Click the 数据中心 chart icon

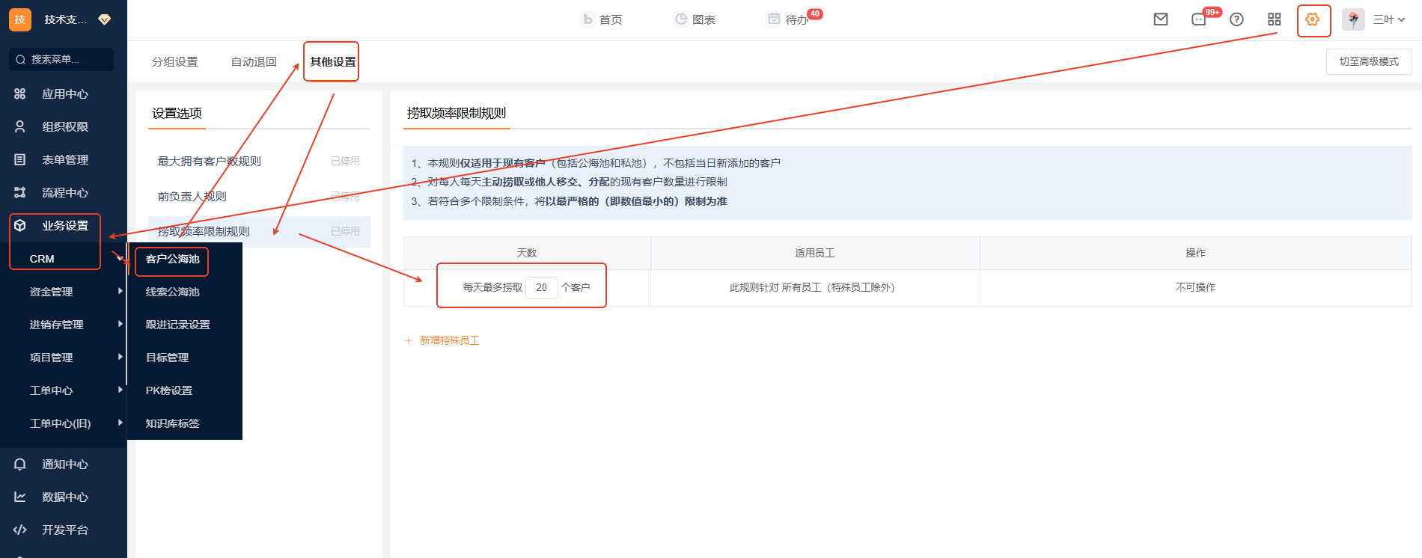(x=20, y=497)
